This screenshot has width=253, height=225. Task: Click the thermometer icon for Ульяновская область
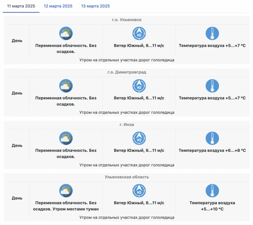[212, 191]
